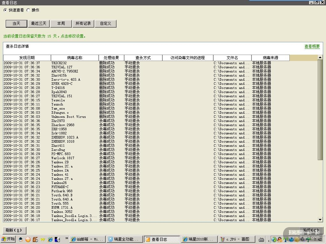
Task: Click the 当天 filter button
Action: point(16,24)
